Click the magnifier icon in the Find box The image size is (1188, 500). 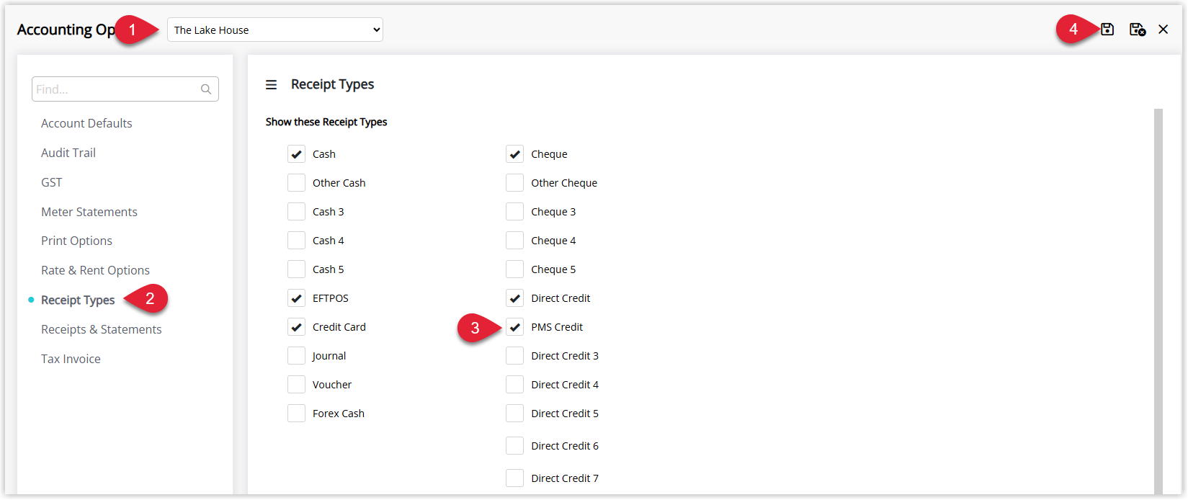[x=206, y=89]
